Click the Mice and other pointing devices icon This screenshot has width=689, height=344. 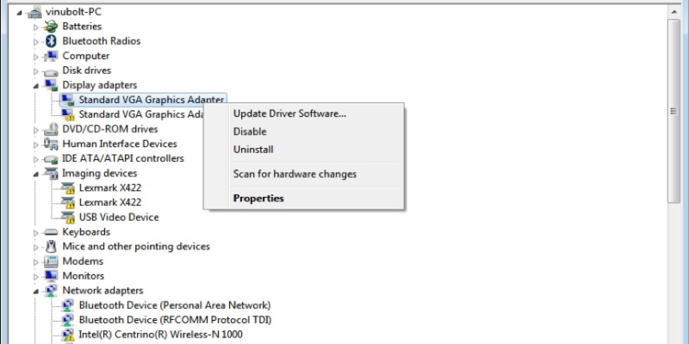coord(51,247)
